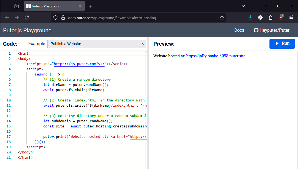Open uBlock Origin from the toolbar
The image size is (298, 169).
(280, 17)
